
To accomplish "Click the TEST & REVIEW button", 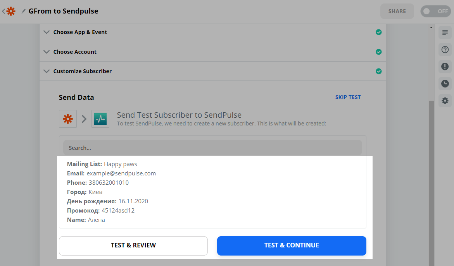I will tap(133, 245).
